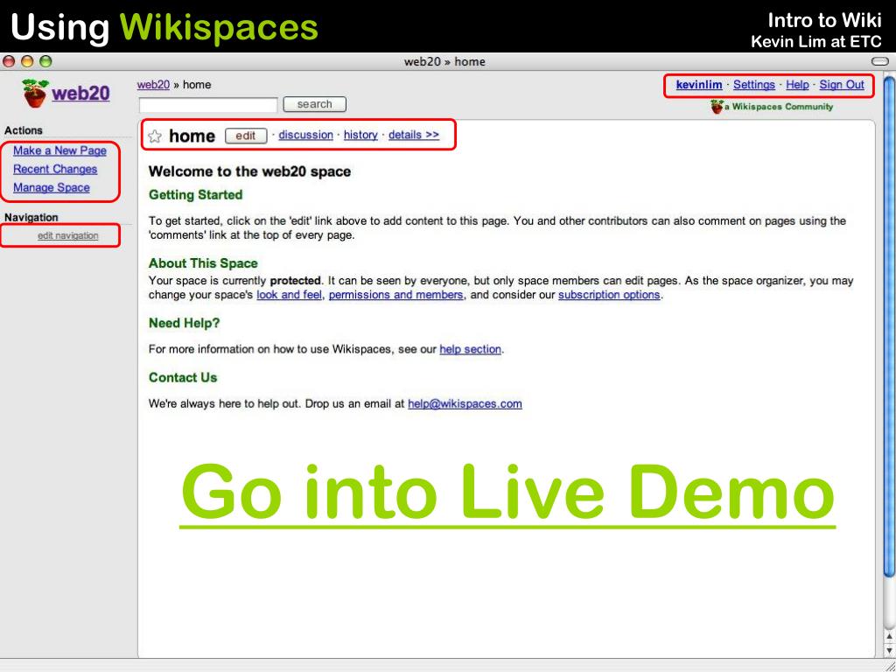The image size is (896, 672).
Task: Open Recent Changes in Actions
Action: pos(55,169)
